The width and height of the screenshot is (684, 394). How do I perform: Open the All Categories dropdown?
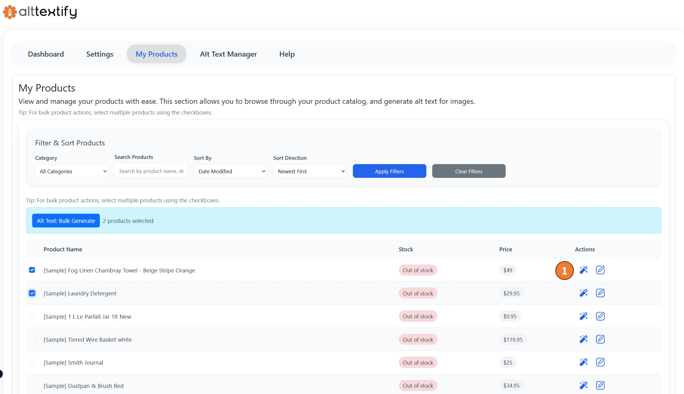pos(72,171)
